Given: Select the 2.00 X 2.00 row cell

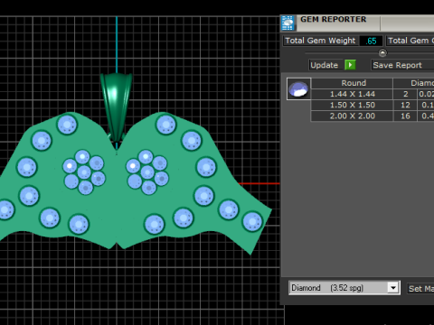Looking at the screenshot, I should 353,116.
